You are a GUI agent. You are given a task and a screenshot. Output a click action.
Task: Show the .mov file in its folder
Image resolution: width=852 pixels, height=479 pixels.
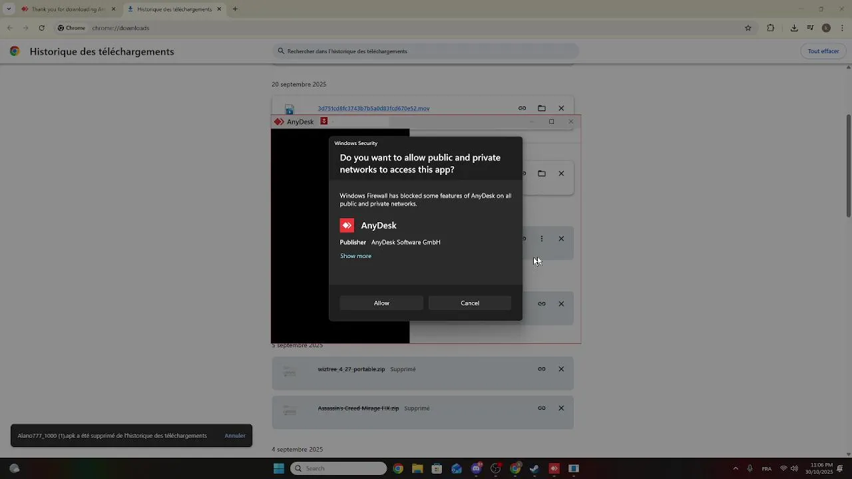coord(542,108)
